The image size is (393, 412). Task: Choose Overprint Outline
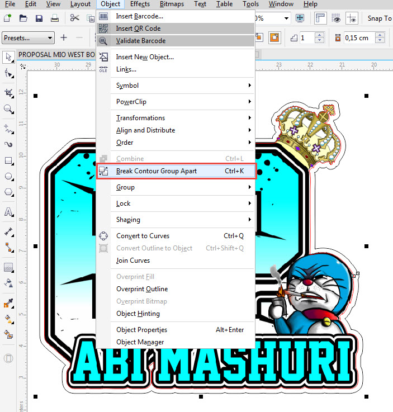click(176, 289)
